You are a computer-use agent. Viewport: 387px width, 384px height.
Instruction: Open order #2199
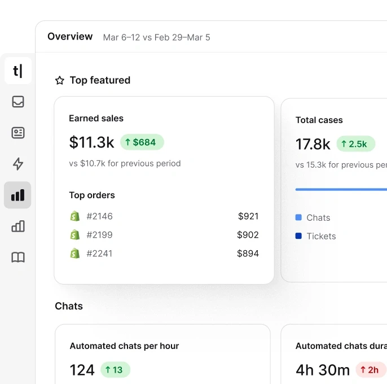tap(99, 235)
